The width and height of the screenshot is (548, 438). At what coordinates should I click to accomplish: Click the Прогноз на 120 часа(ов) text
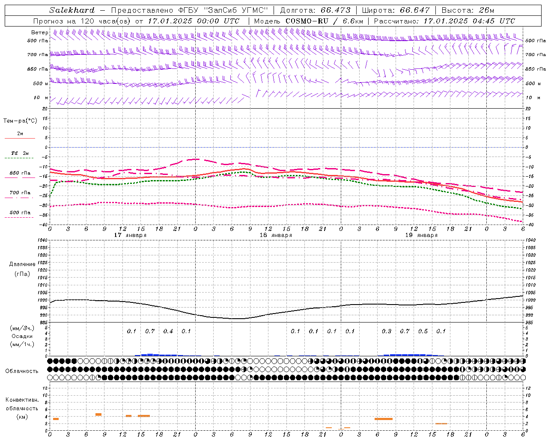82,21
